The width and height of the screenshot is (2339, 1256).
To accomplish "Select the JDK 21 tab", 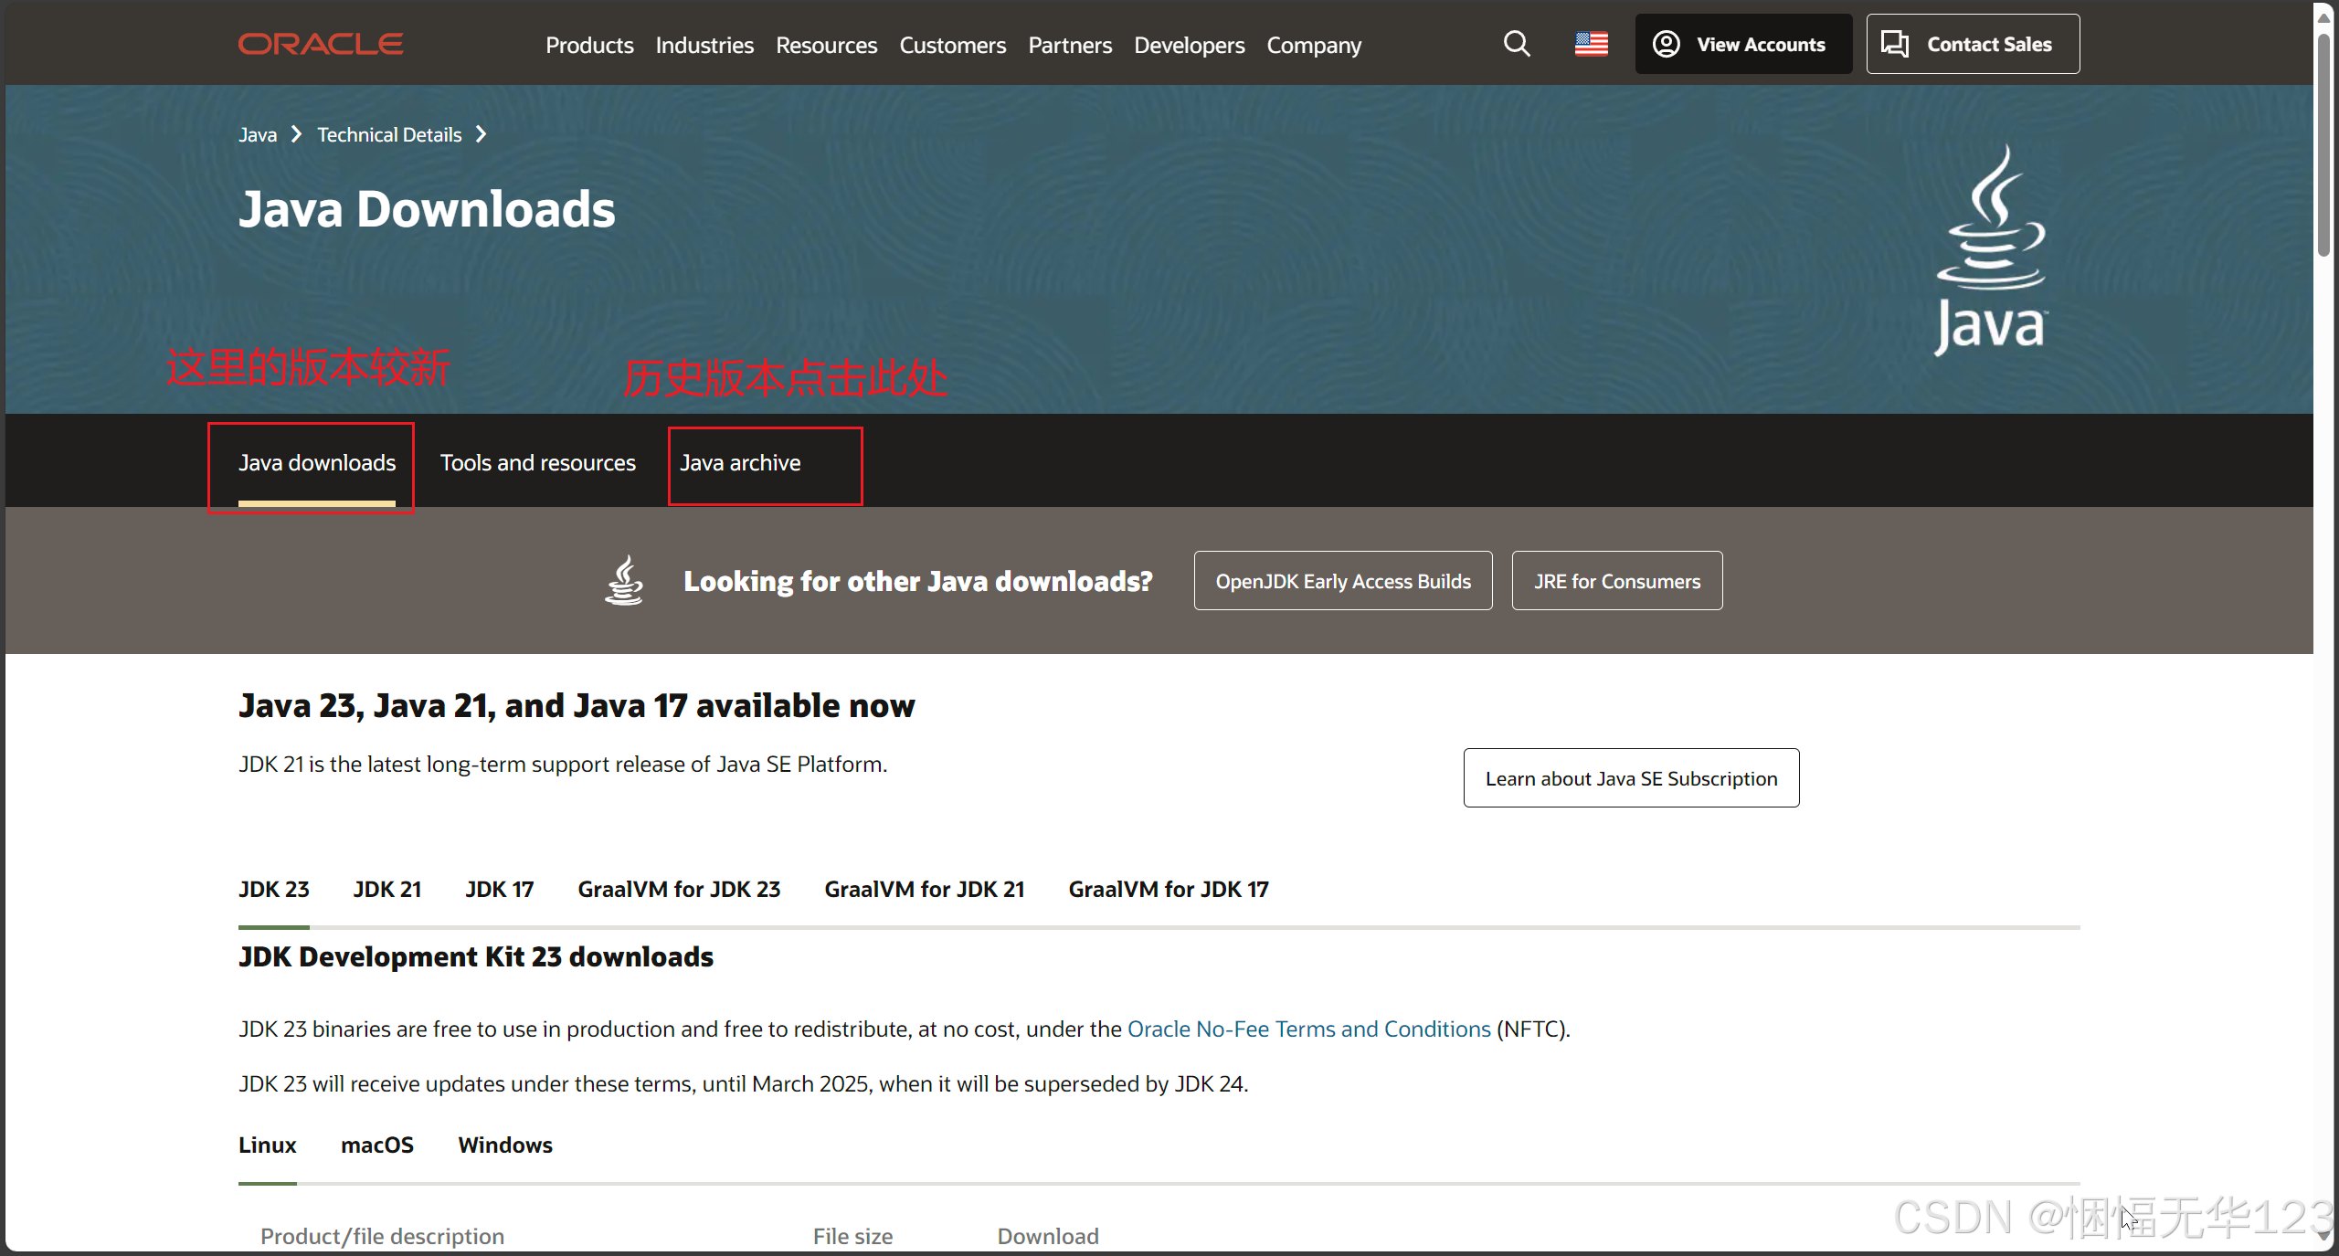I will pyautogui.click(x=387, y=889).
